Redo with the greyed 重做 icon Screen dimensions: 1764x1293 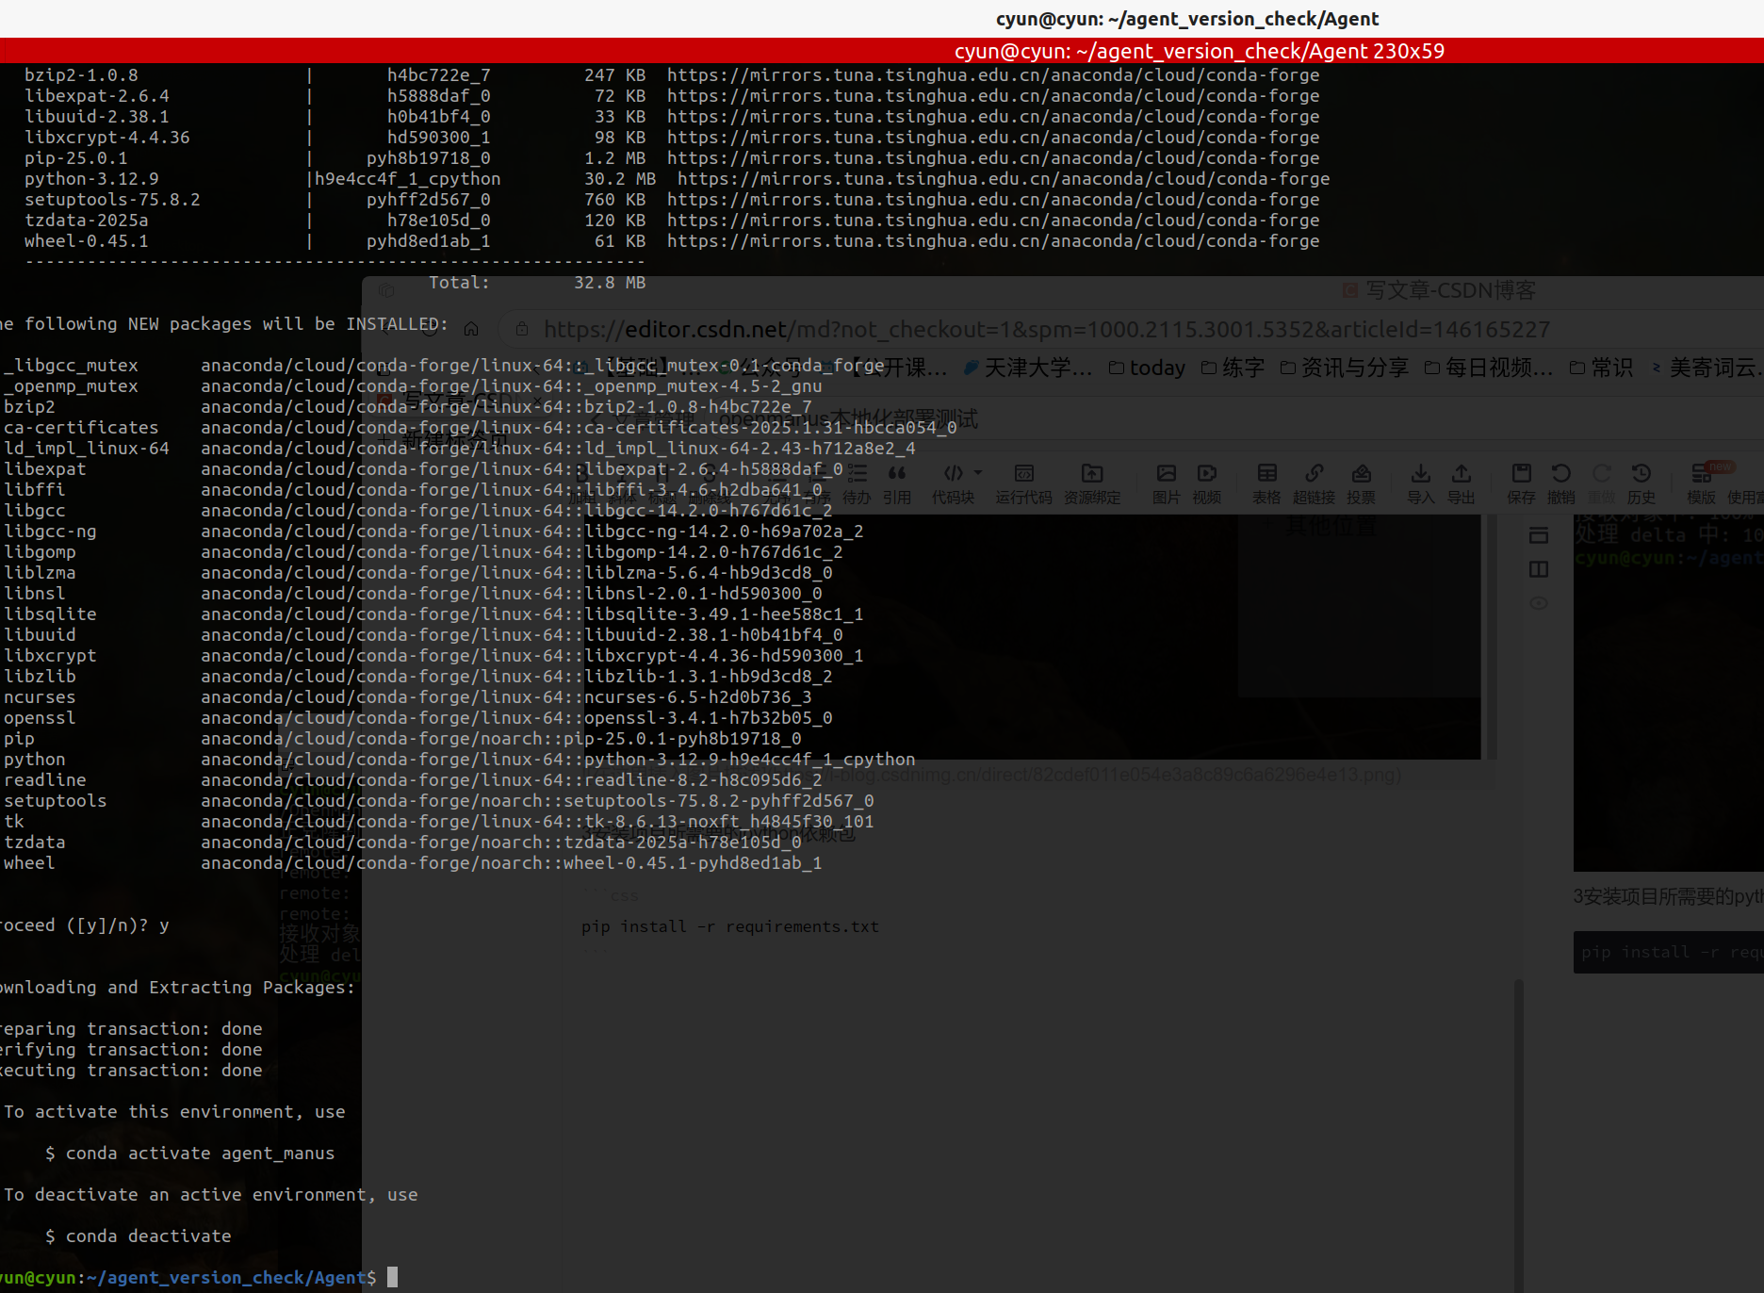(x=1602, y=483)
